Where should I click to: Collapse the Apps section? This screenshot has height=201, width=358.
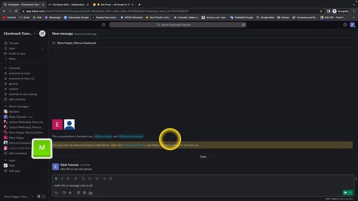click(6, 160)
